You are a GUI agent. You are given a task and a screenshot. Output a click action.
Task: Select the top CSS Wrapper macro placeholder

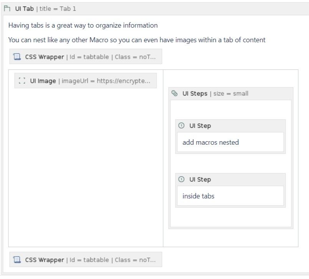tap(86, 56)
